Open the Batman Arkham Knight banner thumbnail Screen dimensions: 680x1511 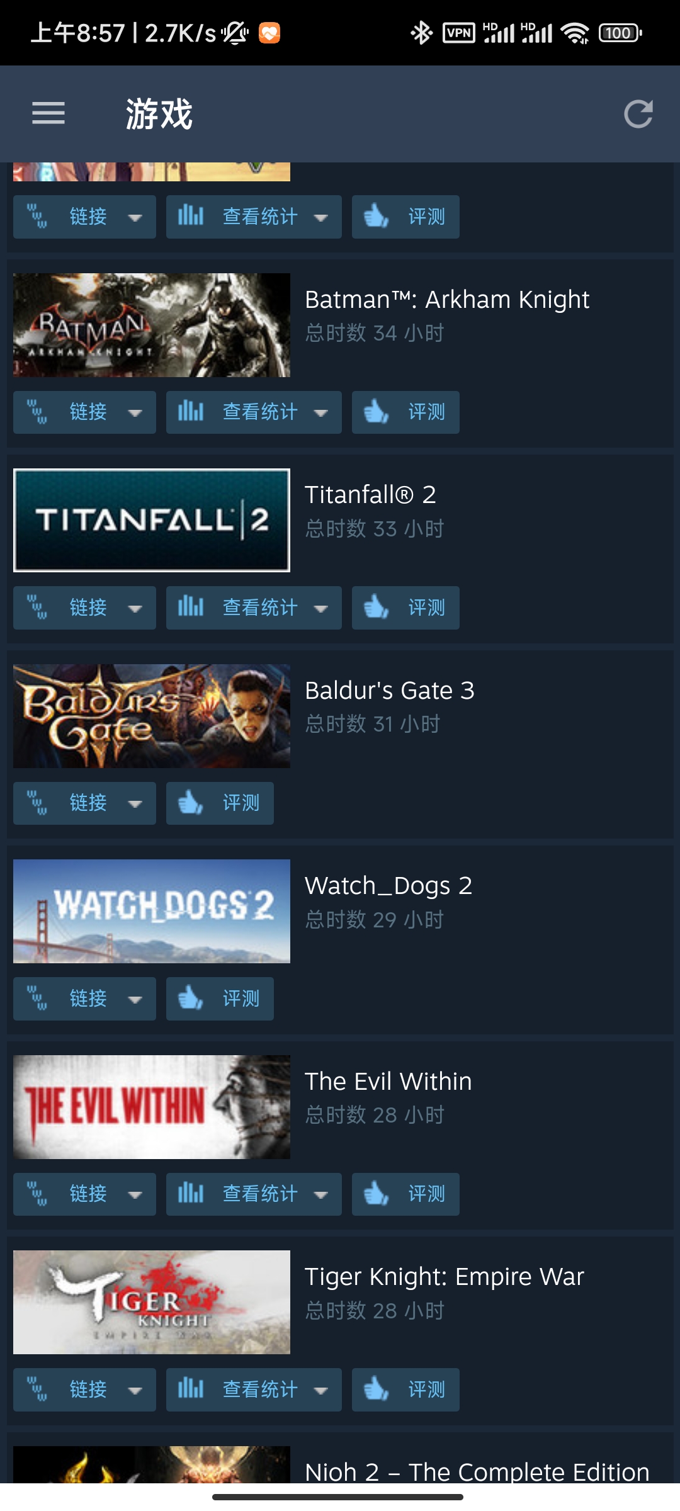[x=152, y=325]
